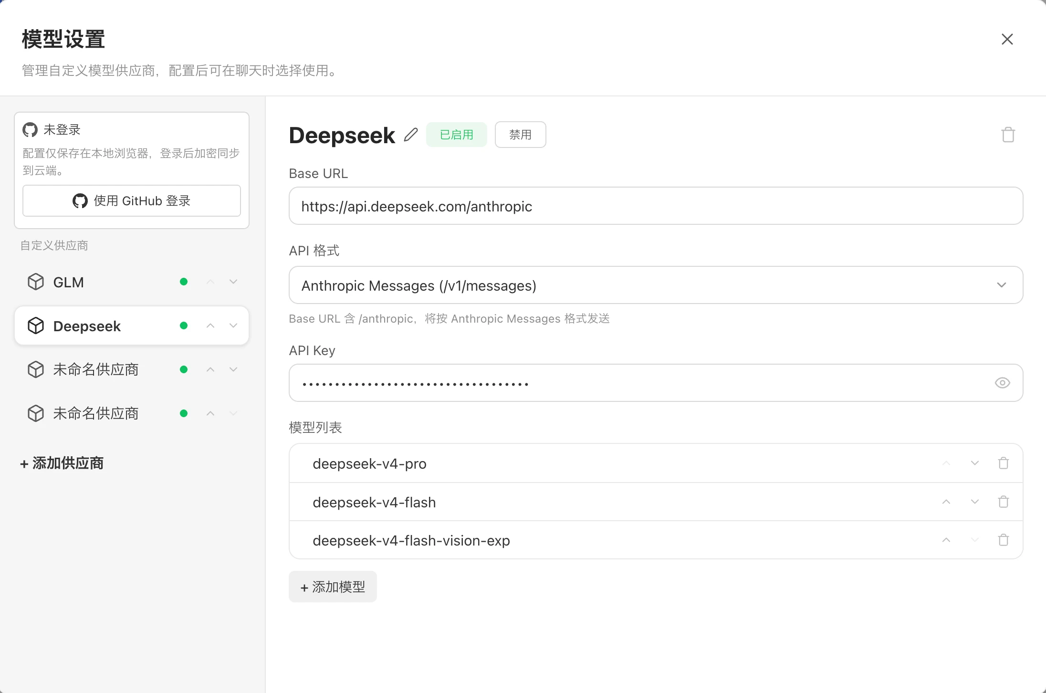Reveal the API Key with the eye icon
The width and height of the screenshot is (1046, 693).
pyautogui.click(x=1002, y=383)
